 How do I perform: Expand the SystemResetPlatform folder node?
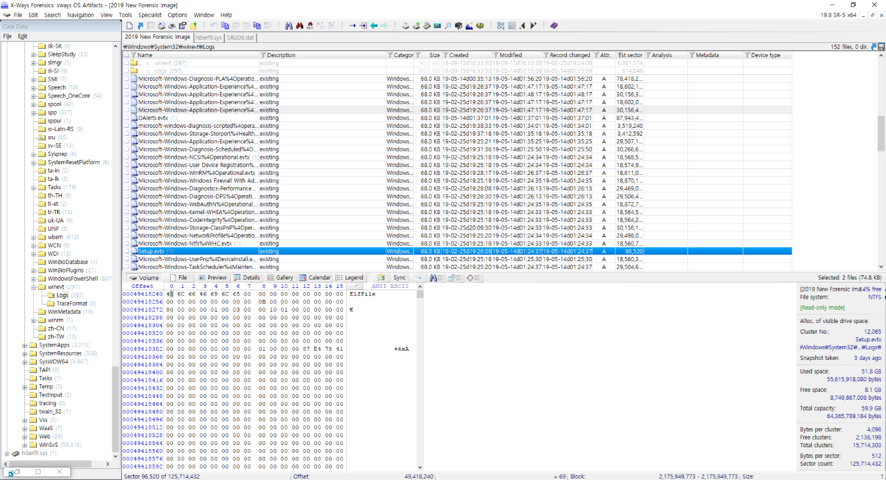[34, 163]
